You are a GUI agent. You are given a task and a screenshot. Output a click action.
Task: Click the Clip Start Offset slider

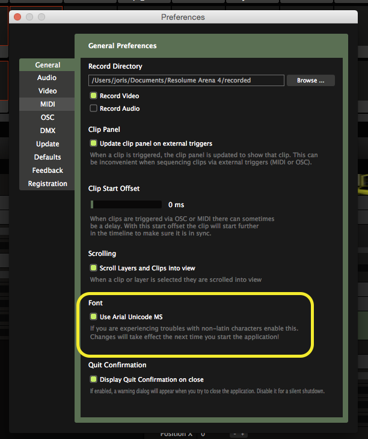point(126,205)
